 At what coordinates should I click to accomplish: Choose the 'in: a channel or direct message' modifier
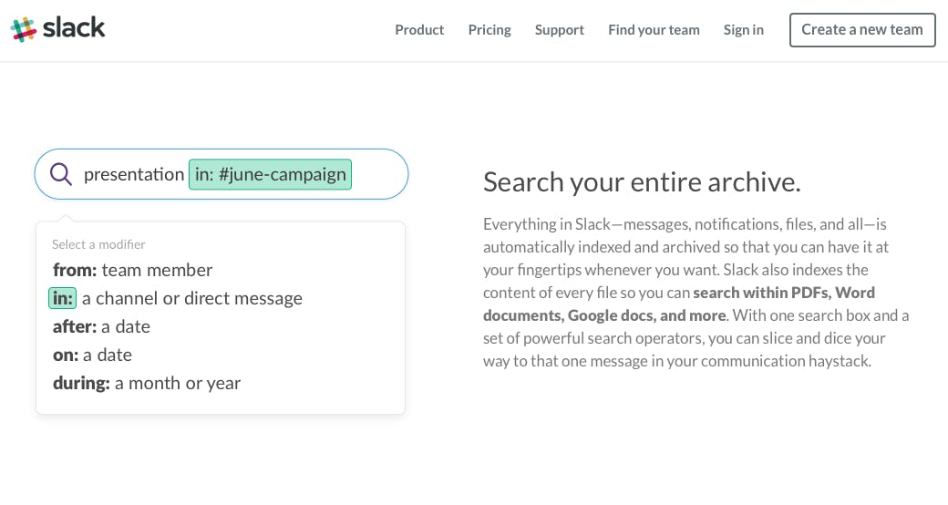177,298
